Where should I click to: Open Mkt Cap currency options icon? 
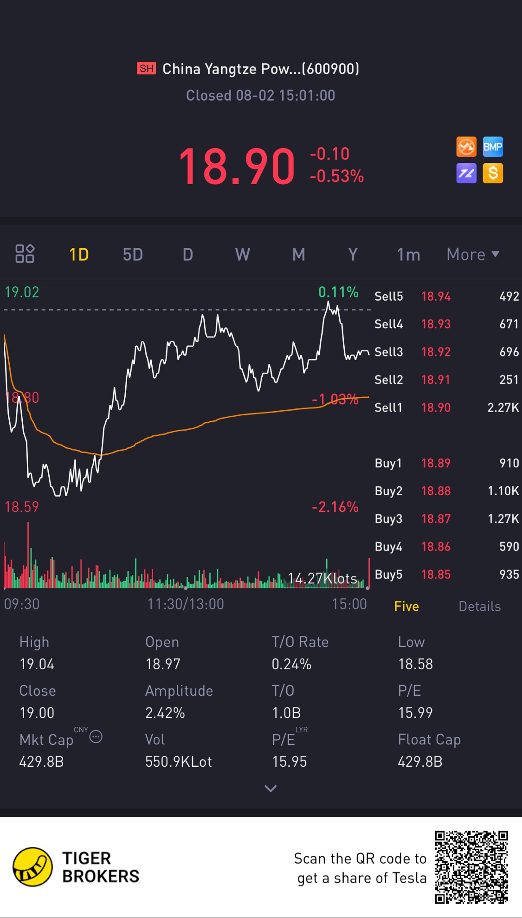tap(96, 737)
